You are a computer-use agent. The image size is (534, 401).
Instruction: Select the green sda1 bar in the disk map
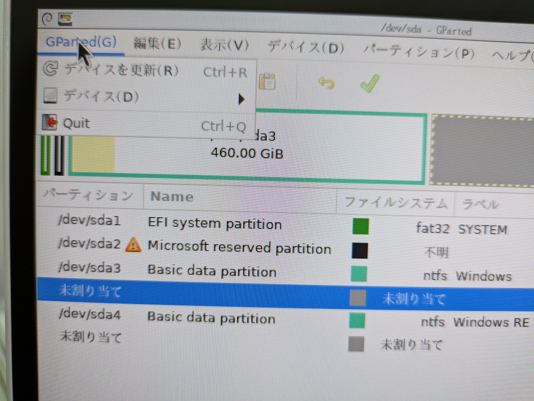point(45,155)
